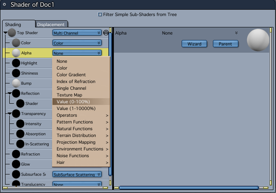Screen dimensions: 276x193
Task: Open the Noise Functions submenu
Action: [81, 155]
